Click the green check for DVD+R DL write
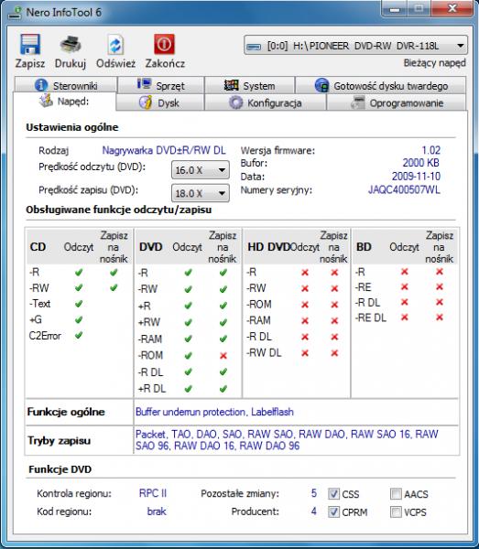This screenshot has width=479, height=549. [223, 389]
